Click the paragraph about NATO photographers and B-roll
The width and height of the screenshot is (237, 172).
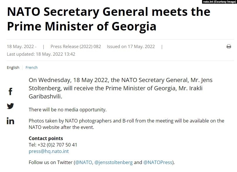pyautogui.click(x=126, y=124)
